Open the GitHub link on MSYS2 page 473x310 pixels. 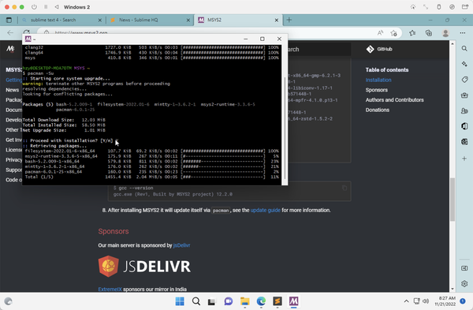click(379, 49)
